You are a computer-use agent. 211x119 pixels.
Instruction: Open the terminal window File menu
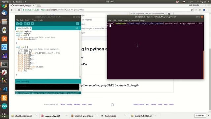point(109,20)
